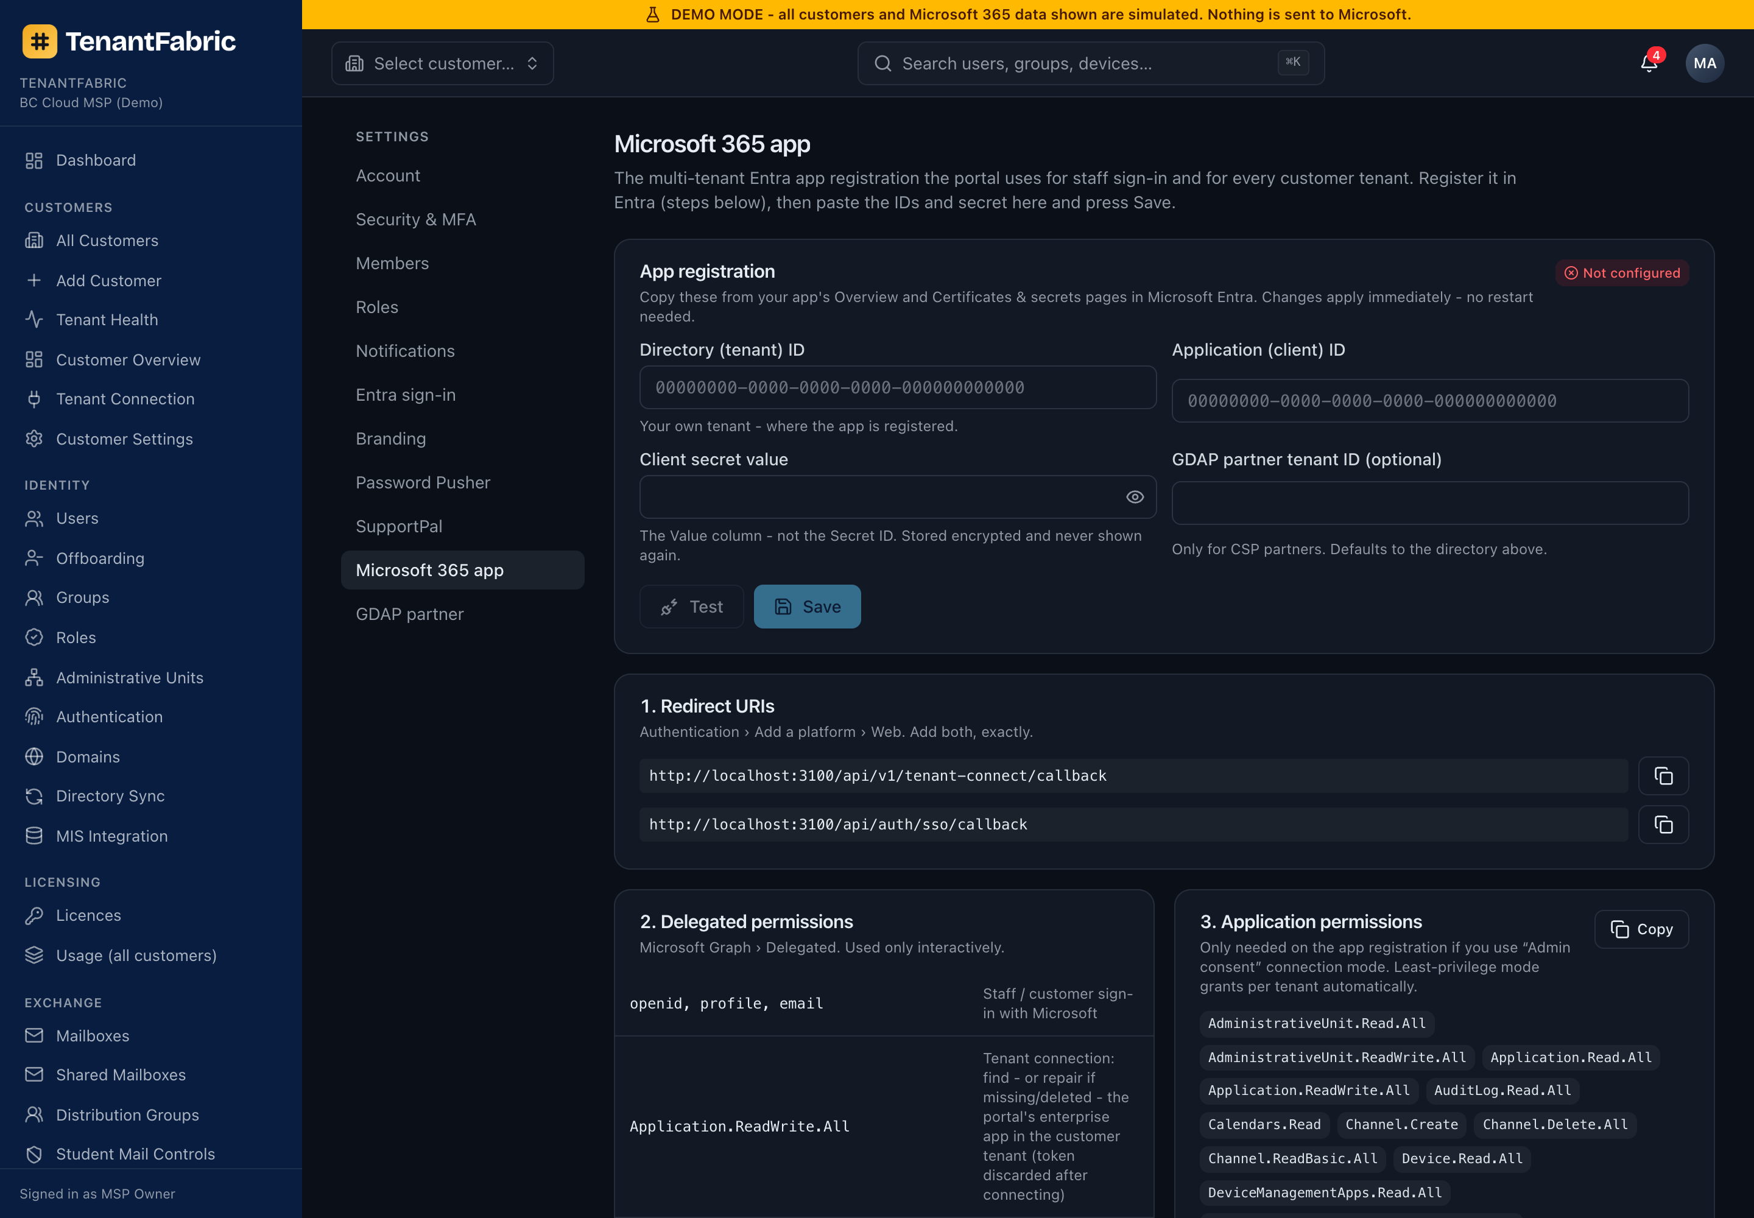Image resolution: width=1754 pixels, height=1218 pixels.
Task: Click the notification bell icon
Action: (1649, 63)
